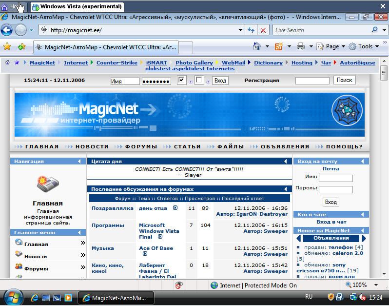Collapse the Цитата дня panel
The height and width of the screenshot is (306, 389).
286,161
